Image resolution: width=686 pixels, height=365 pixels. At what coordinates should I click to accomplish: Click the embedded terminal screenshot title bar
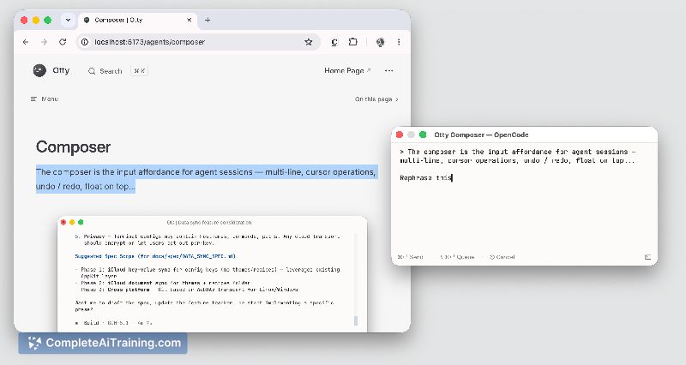(212, 222)
